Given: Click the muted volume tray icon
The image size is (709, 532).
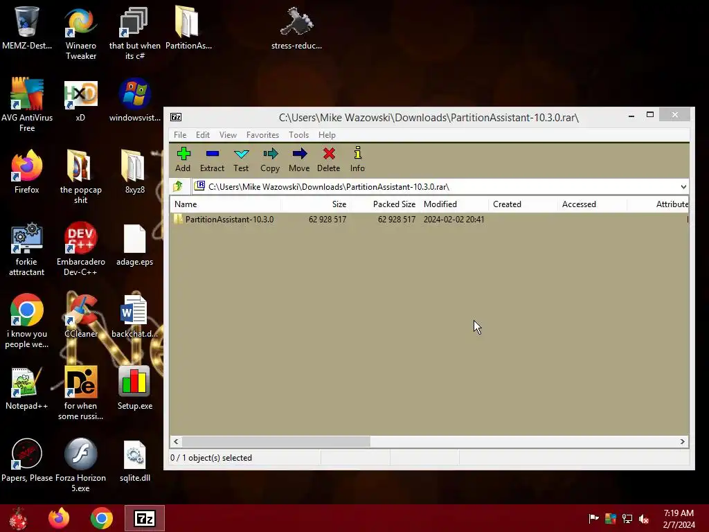Looking at the screenshot, I should point(644,518).
